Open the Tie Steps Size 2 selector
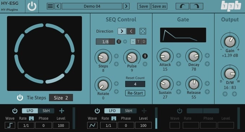The height and width of the screenshot is (132, 245). pos(61,98)
